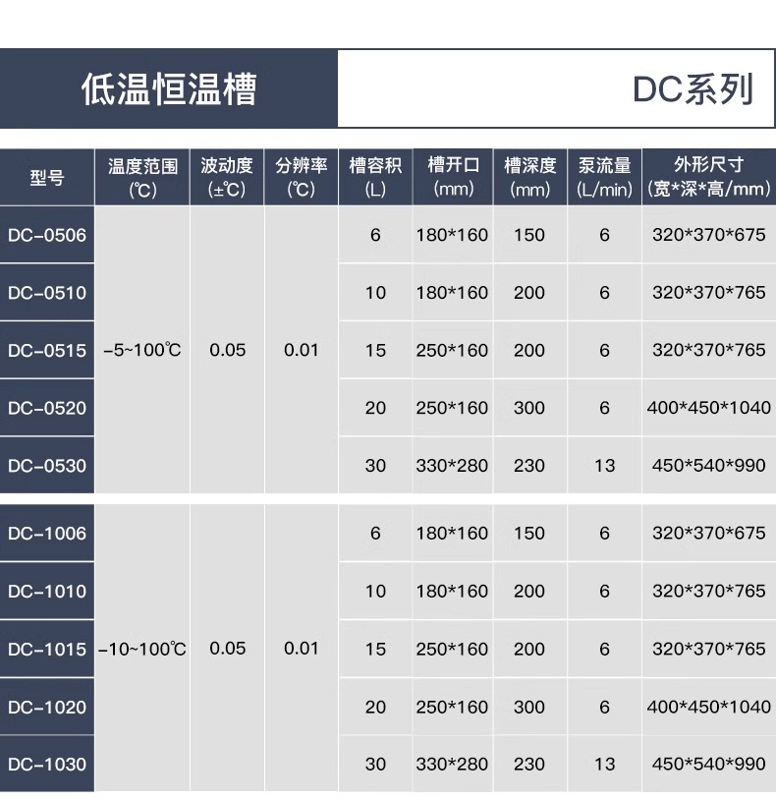776x799 pixels.
Task: Select the 温度范围 column header
Action: (x=142, y=177)
